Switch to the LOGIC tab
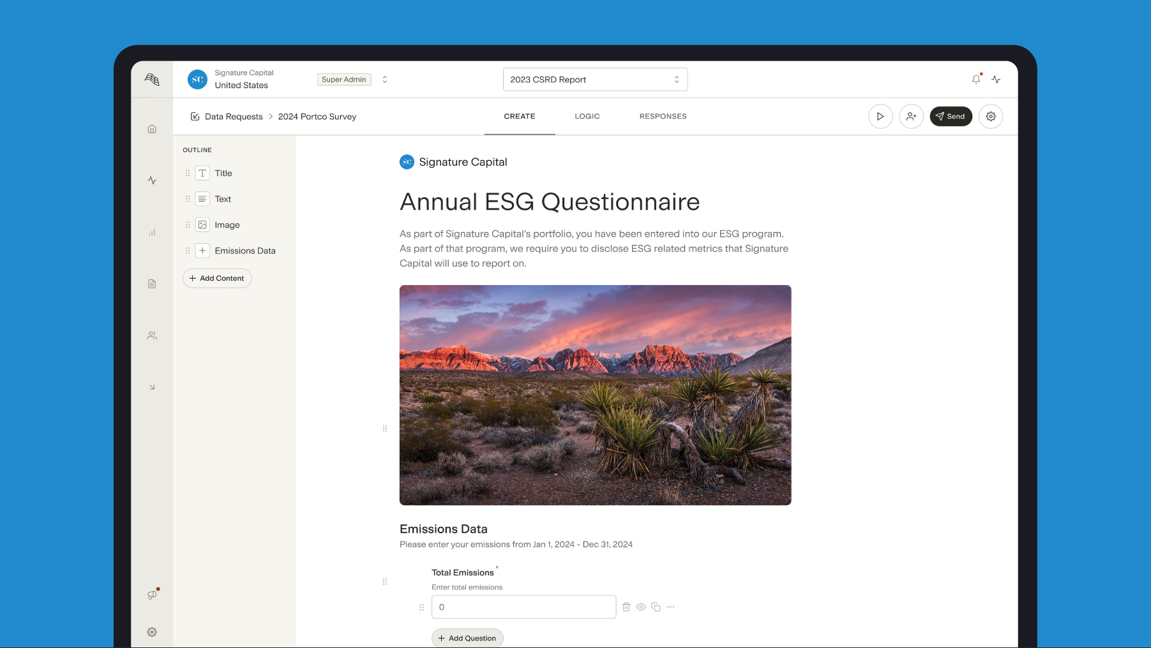 [x=587, y=116]
